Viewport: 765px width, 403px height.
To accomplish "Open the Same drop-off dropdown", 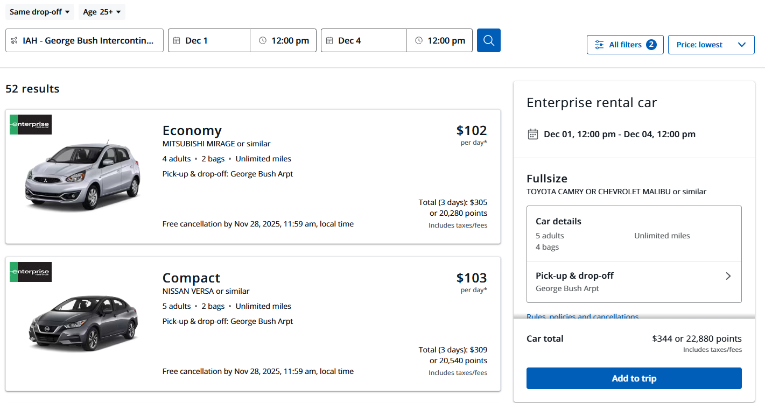I will (x=40, y=12).
